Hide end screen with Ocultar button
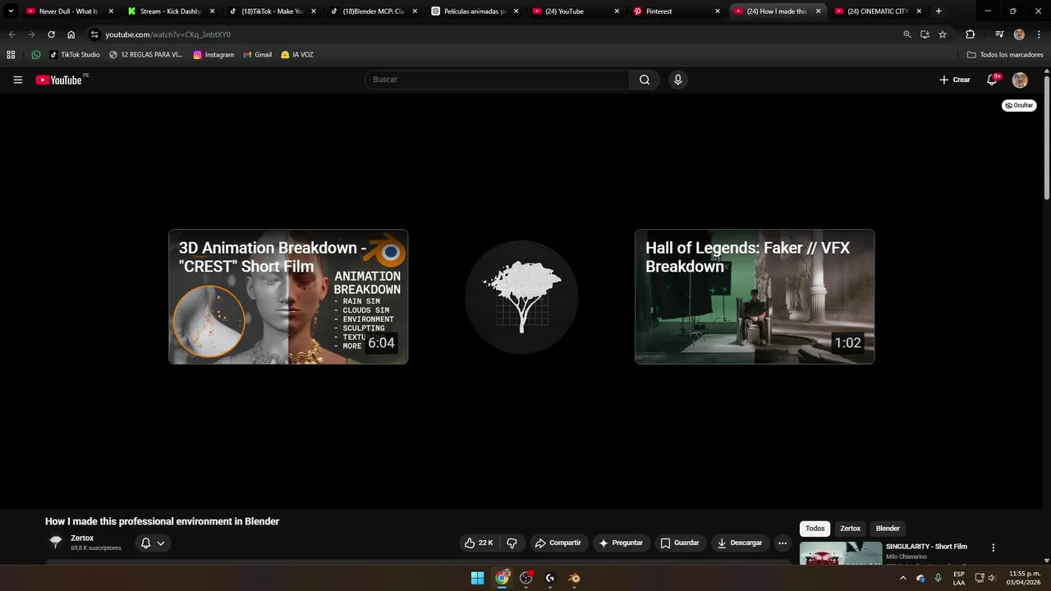Screen dimensions: 1051x591 (1019, 105)
